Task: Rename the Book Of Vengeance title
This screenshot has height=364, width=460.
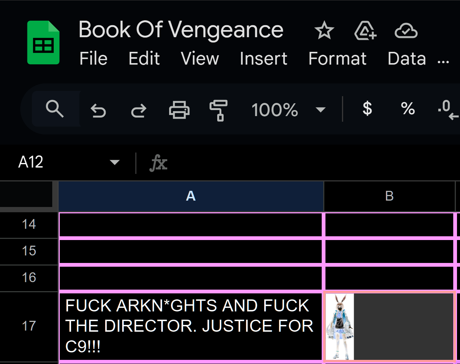Action: 181,30
